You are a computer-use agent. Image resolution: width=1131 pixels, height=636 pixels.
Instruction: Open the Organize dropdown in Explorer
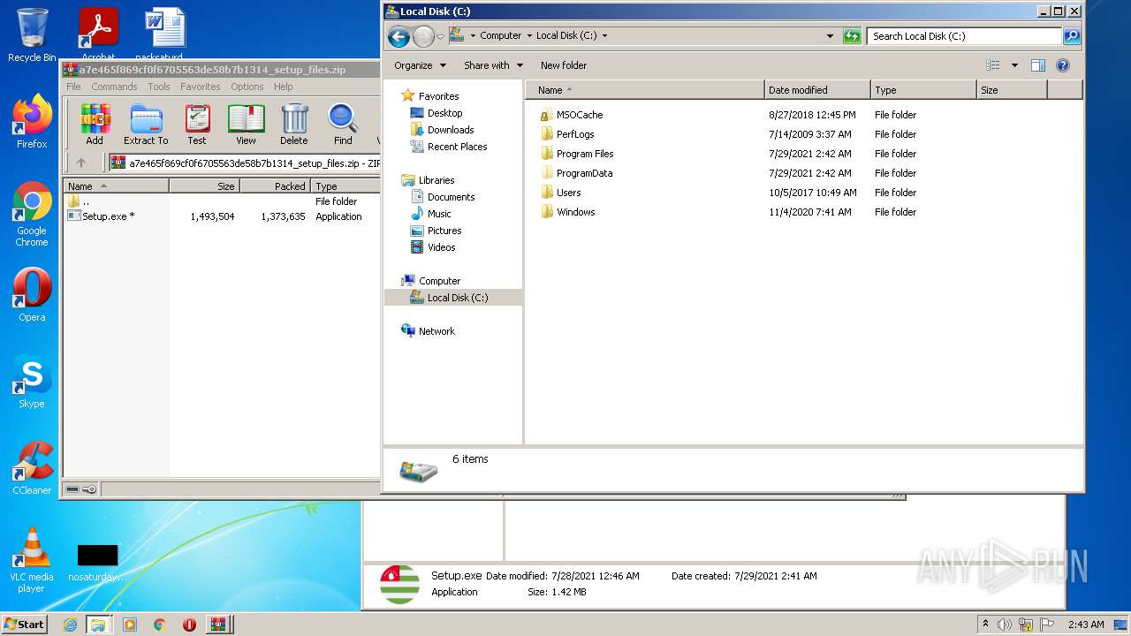[x=421, y=65]
